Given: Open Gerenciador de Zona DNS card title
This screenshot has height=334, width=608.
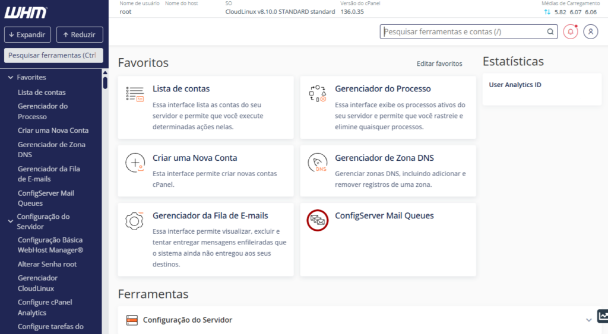Looking at the screenshot, I should (384, 158).
